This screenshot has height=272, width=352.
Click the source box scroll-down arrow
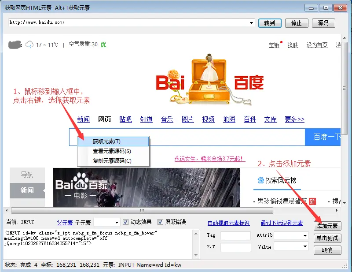[x=196, y=255]
